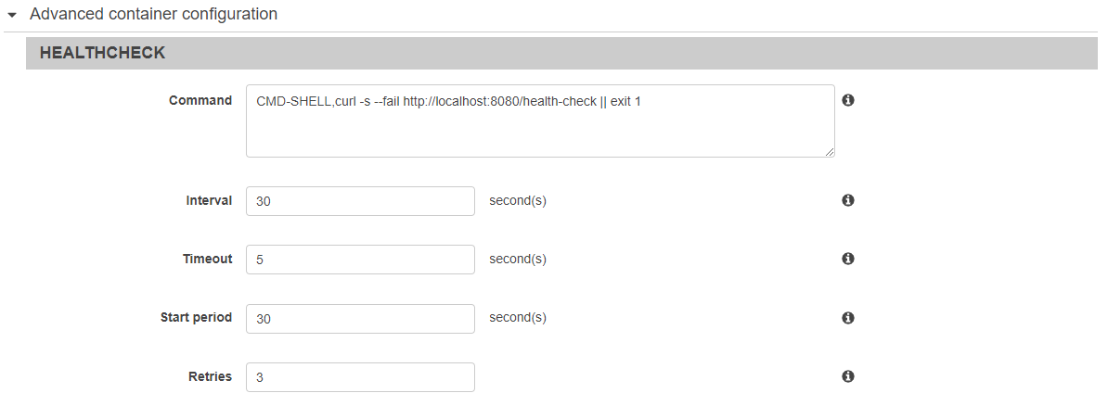
Task: Select the Timeout field showing 5
Action: 360,260
